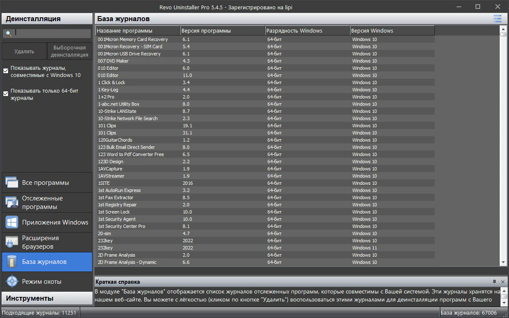The image size is (509, 318).
Task: Select 1st Security Agent row
Action: pos(265,219)
